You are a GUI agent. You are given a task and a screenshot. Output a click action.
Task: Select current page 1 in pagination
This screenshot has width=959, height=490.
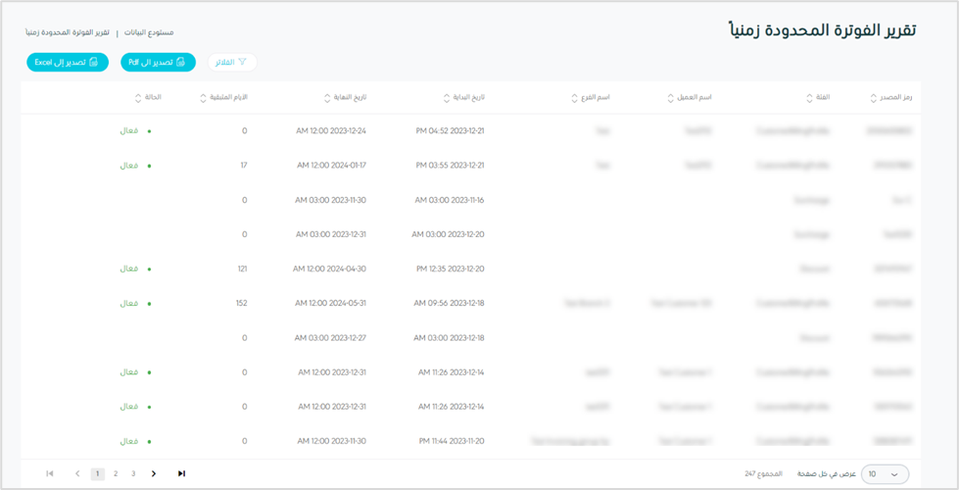pos(97,474)
